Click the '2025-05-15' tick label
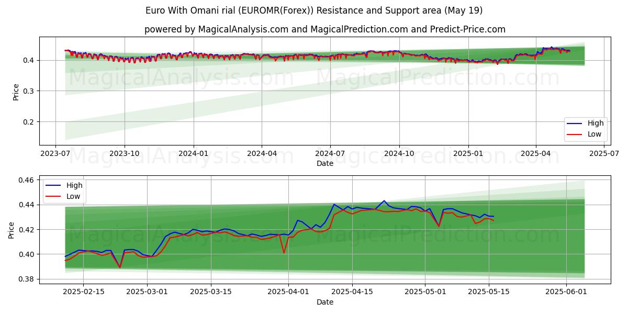Viewport: 628px width, 314px height. (x=489, y=292)
